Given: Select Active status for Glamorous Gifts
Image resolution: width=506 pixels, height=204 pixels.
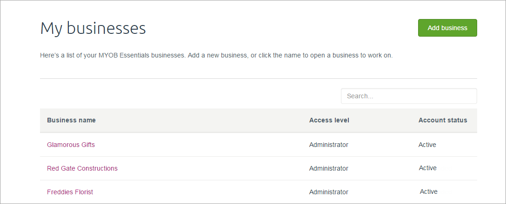Looking at the screenshot, I should [x=427, y=145].
